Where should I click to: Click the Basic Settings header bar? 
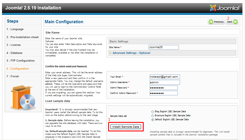coord(172,42)
